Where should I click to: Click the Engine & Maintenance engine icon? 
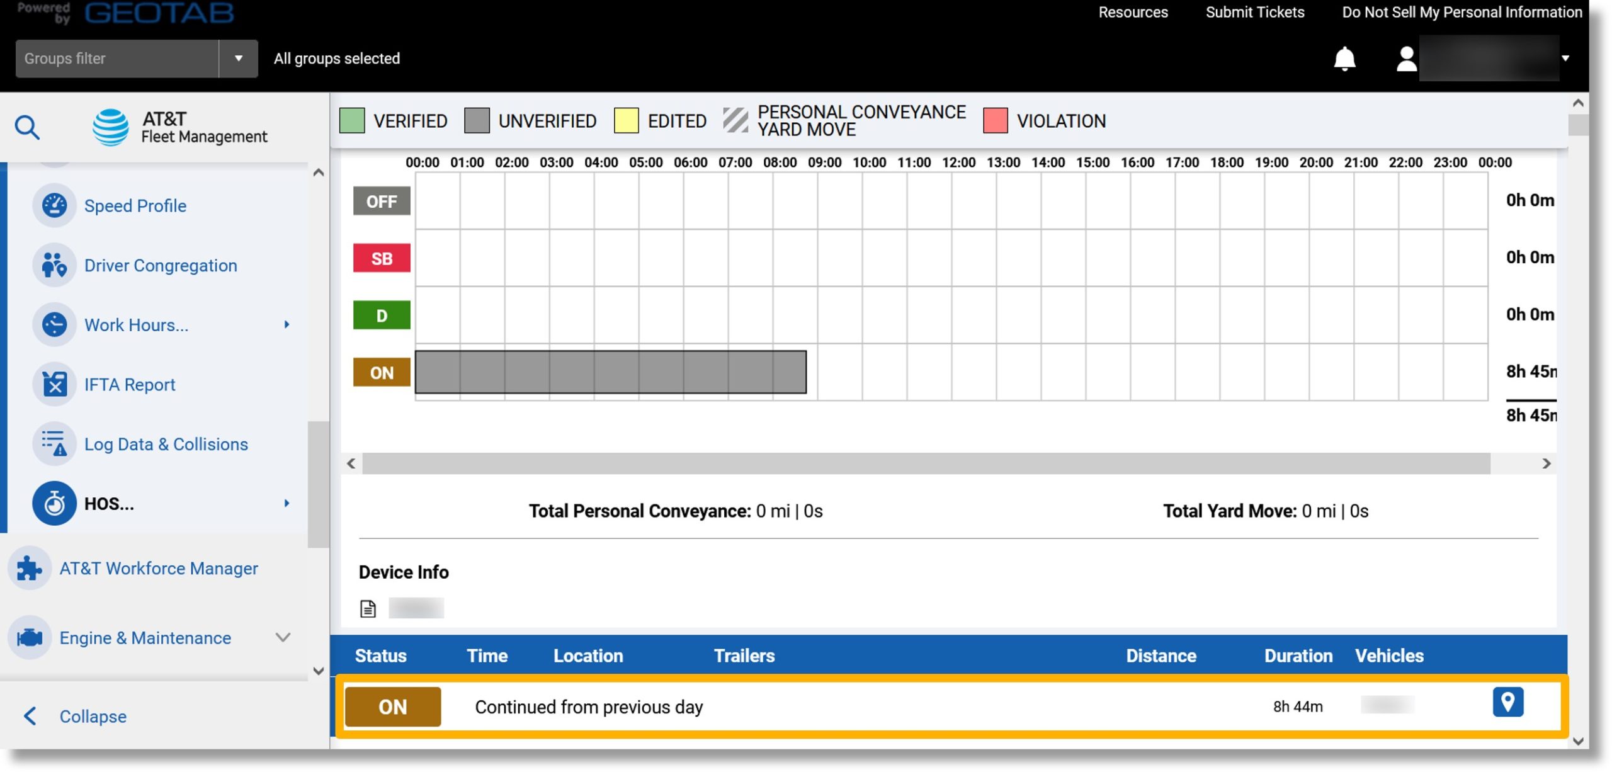pos(30,637)
